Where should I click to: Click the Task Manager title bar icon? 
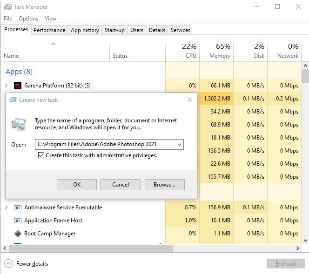tap(8, 7)
